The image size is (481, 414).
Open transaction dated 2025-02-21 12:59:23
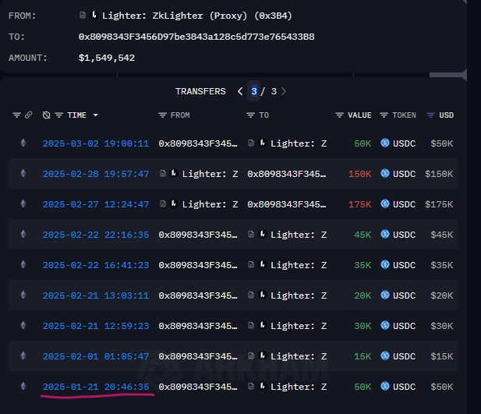coord(96,326)
